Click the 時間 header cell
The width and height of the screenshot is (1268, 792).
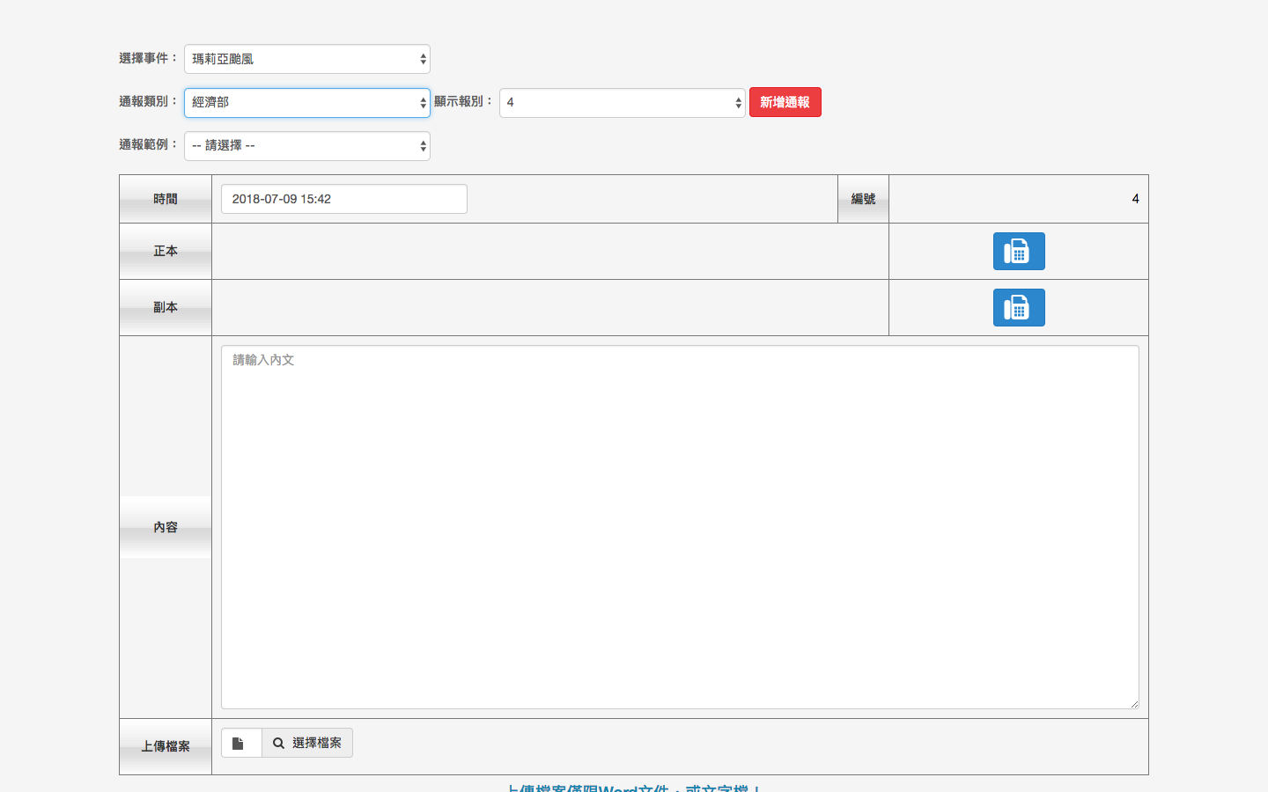tap(166, 199)
